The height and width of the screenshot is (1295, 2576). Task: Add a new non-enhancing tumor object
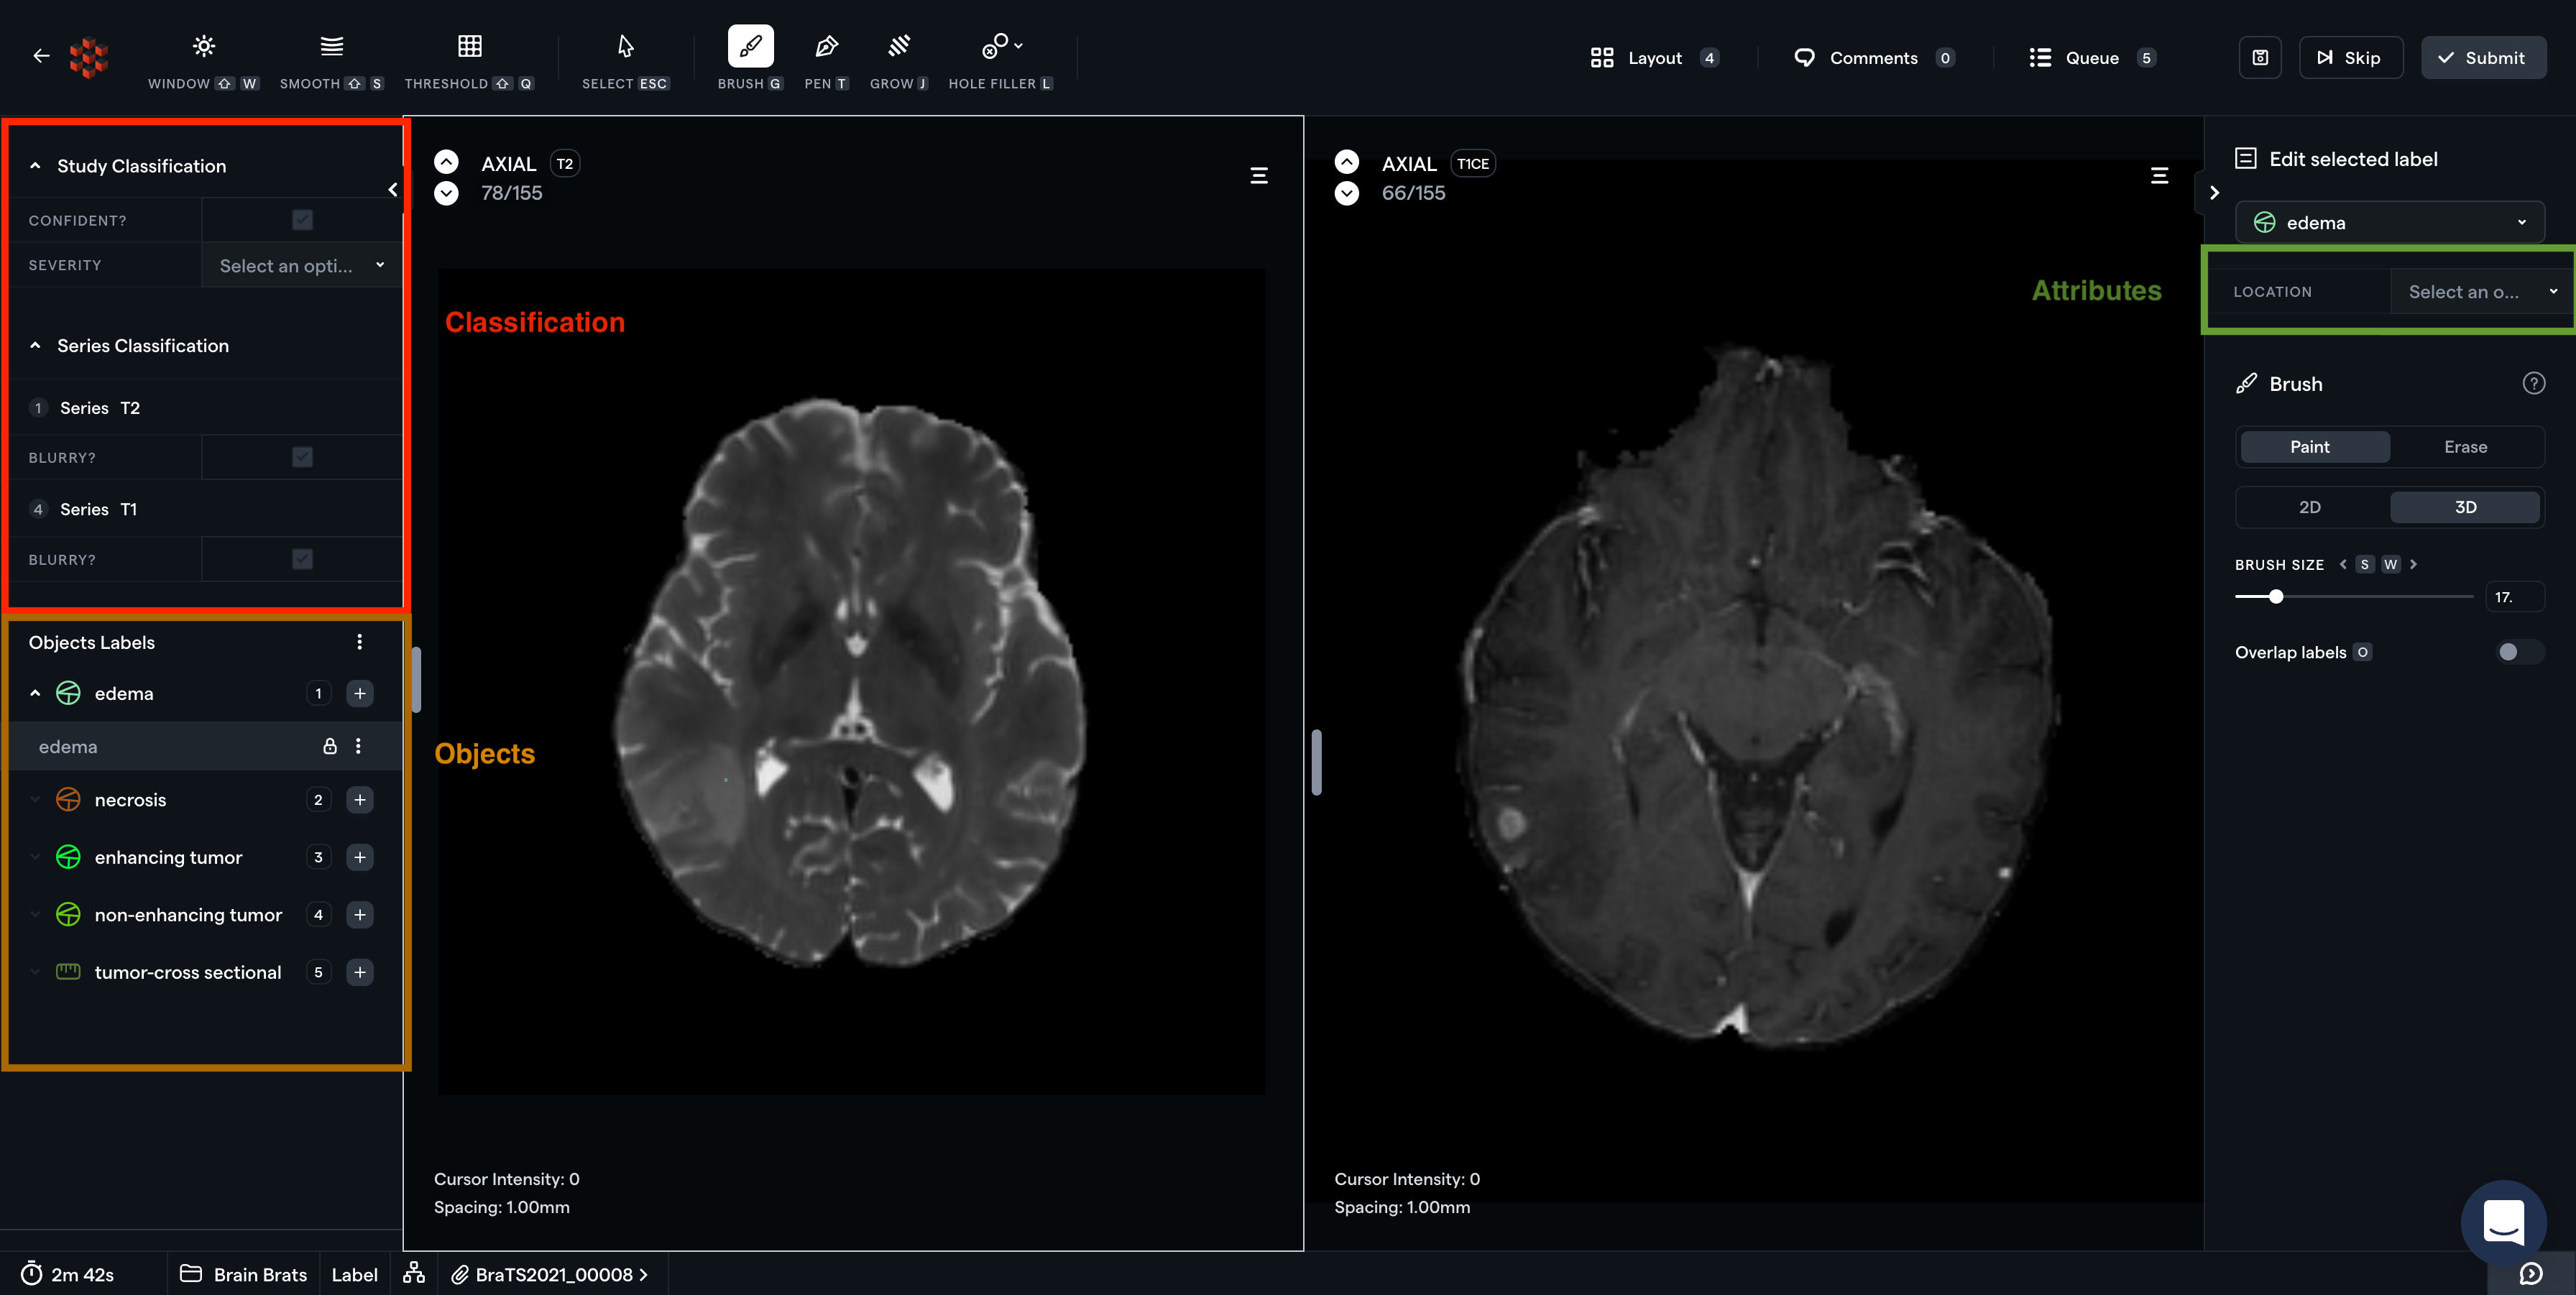[x=360, y=915]
